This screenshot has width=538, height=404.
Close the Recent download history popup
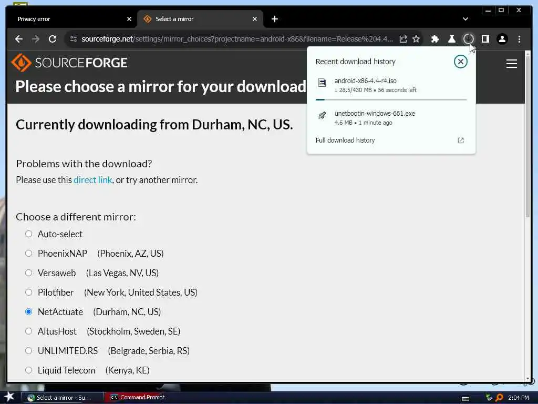pyautogui.click(x=460, y=62)
